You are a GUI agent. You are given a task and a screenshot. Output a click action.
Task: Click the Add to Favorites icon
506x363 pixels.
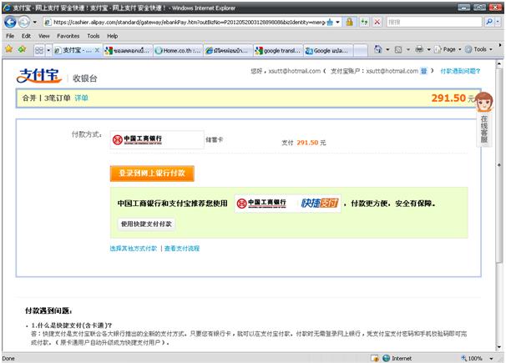point(22,49)
